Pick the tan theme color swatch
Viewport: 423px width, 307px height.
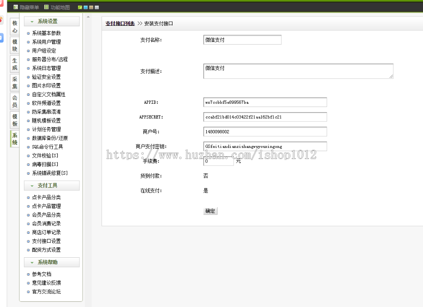tap(91, 8)
